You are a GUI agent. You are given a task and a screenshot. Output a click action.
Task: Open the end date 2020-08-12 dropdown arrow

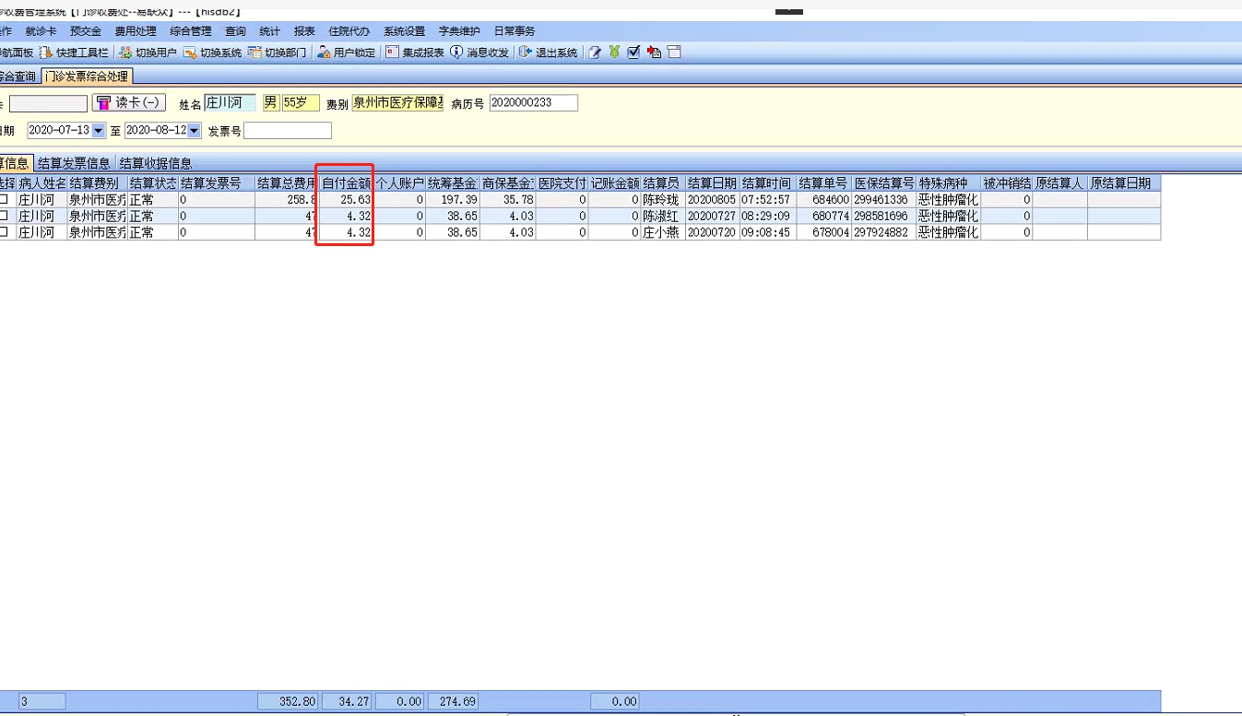tap(194, 131)
